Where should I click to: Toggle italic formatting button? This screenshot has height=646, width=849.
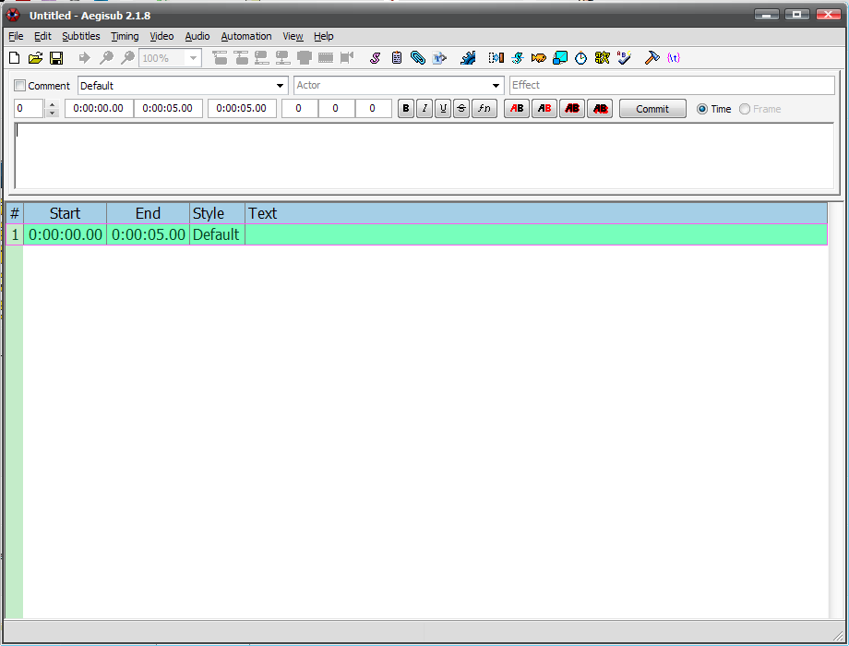[424, 108]
